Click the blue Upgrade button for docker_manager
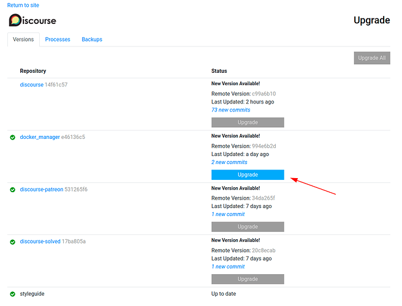 [x=248, y=174]
